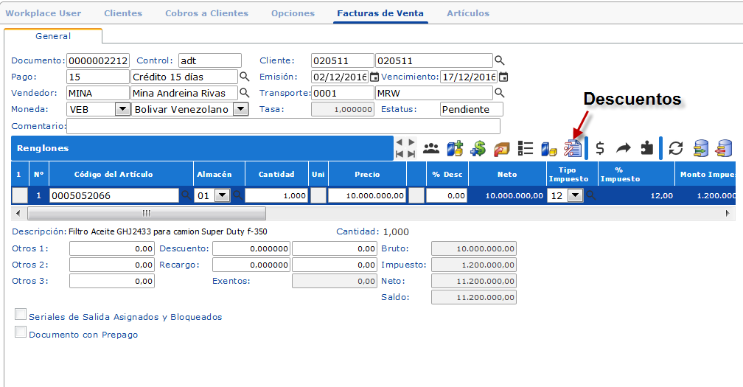743x387 pixels.
Task: Switch to Artículos tab
Action: (x=468, y=13)
